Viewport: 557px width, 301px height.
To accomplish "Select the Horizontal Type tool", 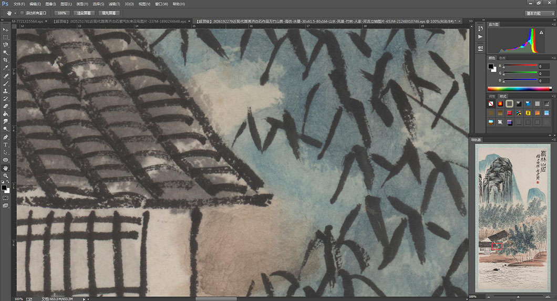I will 5,145.
